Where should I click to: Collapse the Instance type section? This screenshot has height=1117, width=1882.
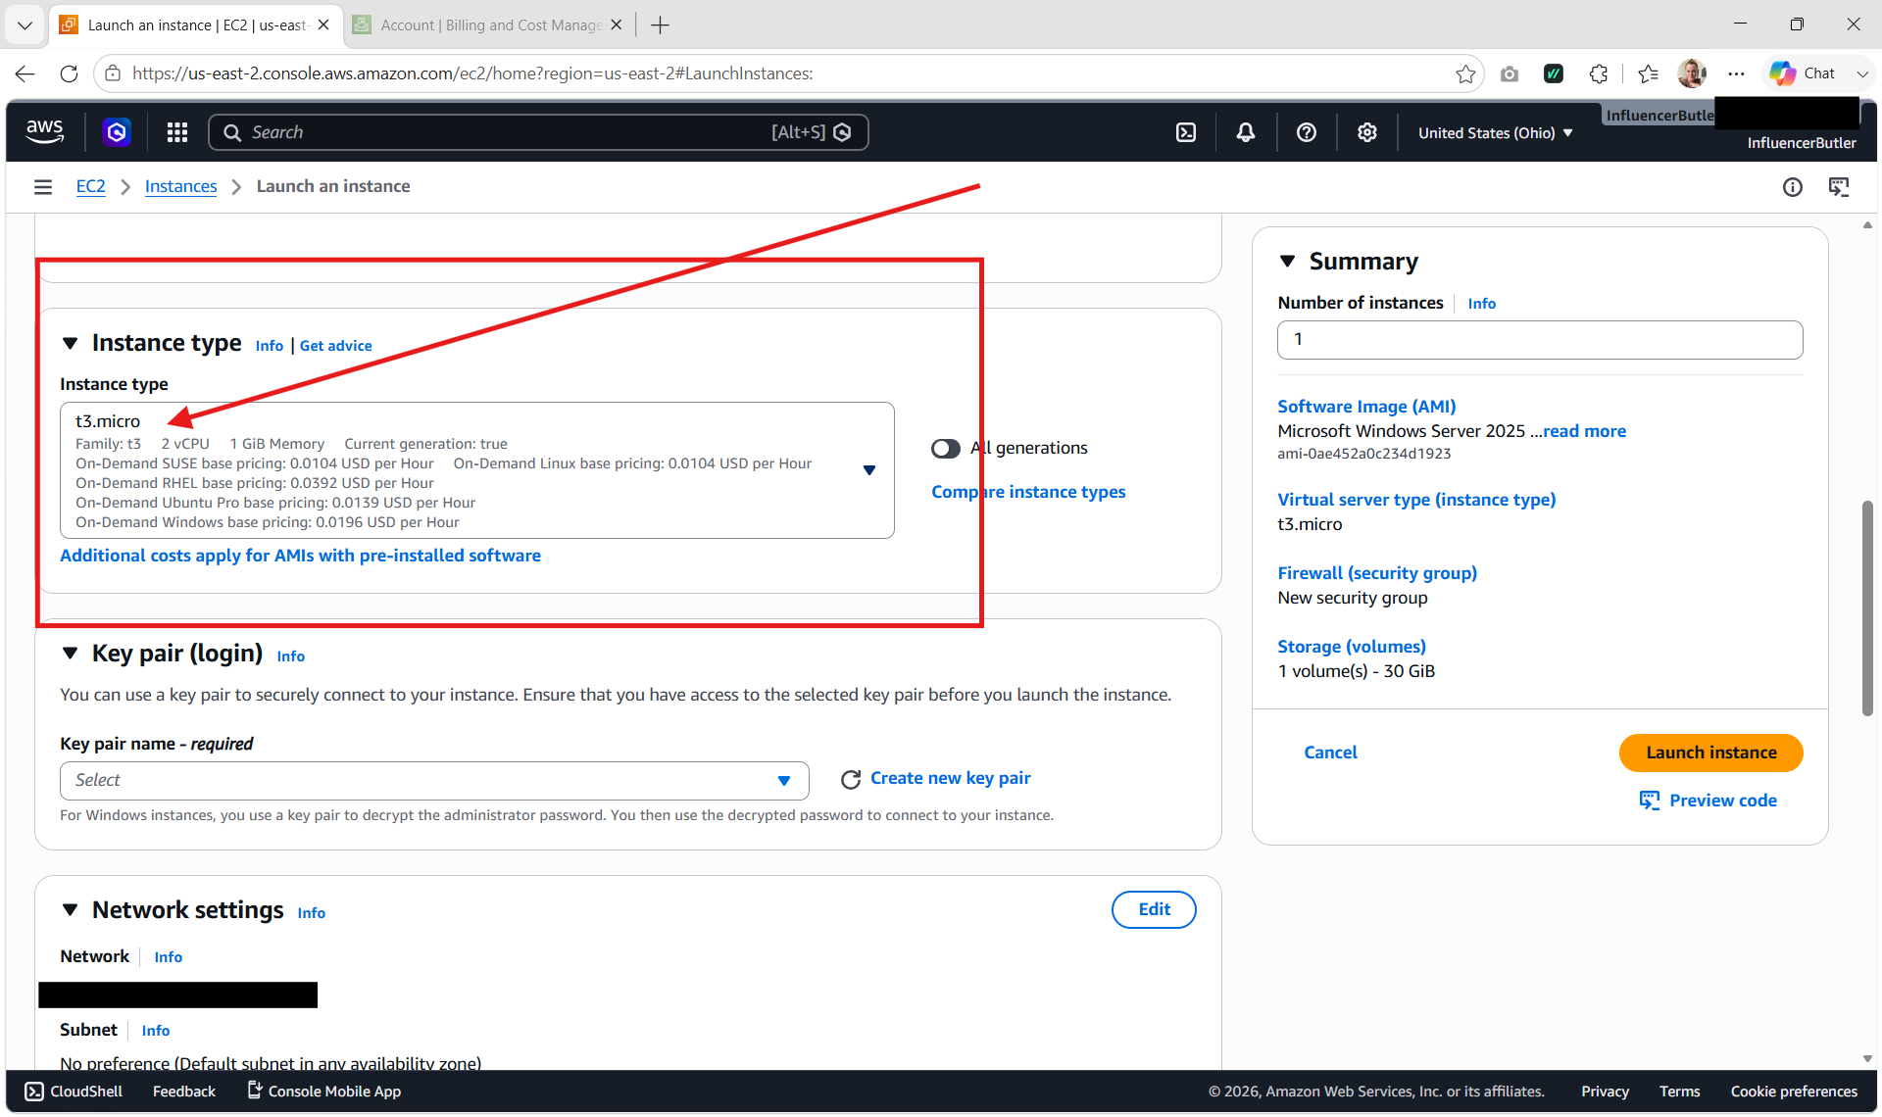[x=70, y=343]
